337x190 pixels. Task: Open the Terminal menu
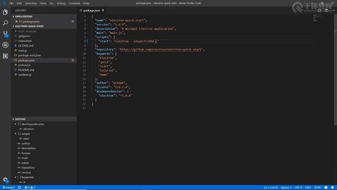[x=74, y=3]
